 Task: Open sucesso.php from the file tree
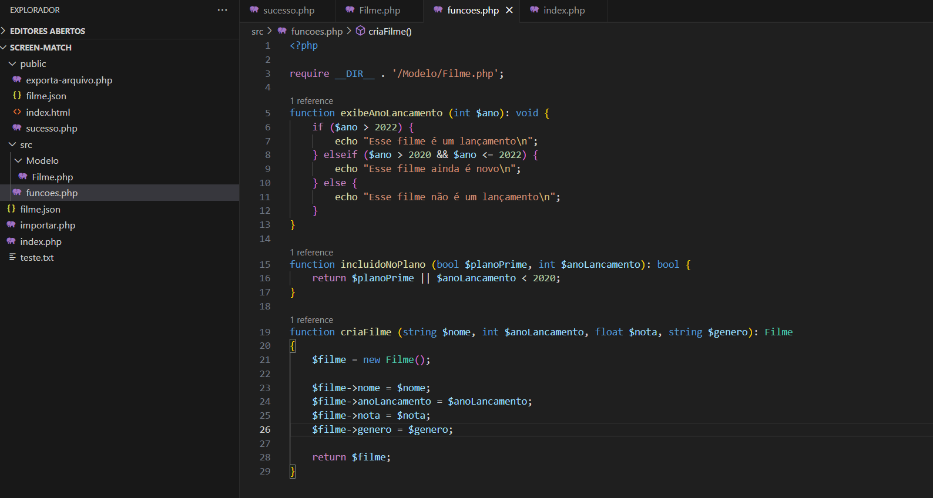[51, 128]
